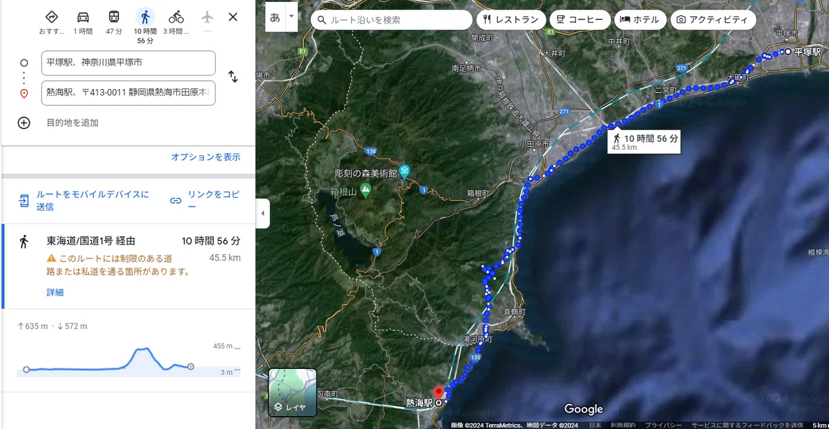Click the 目的地を追加 label
Viewport: 829px width, 429px height.
[73, 123]
